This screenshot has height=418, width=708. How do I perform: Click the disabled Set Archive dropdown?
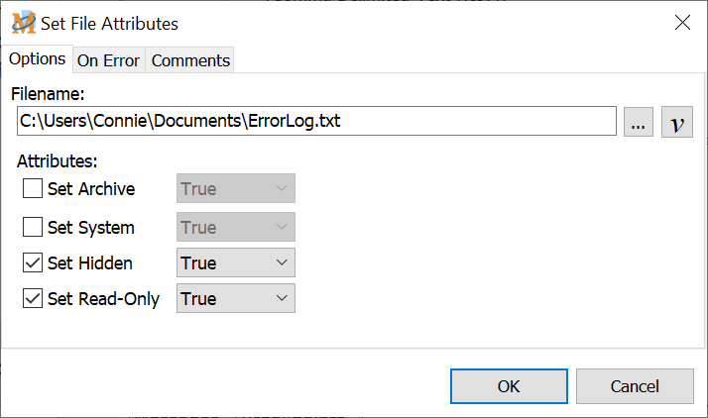tap(235, 188)
